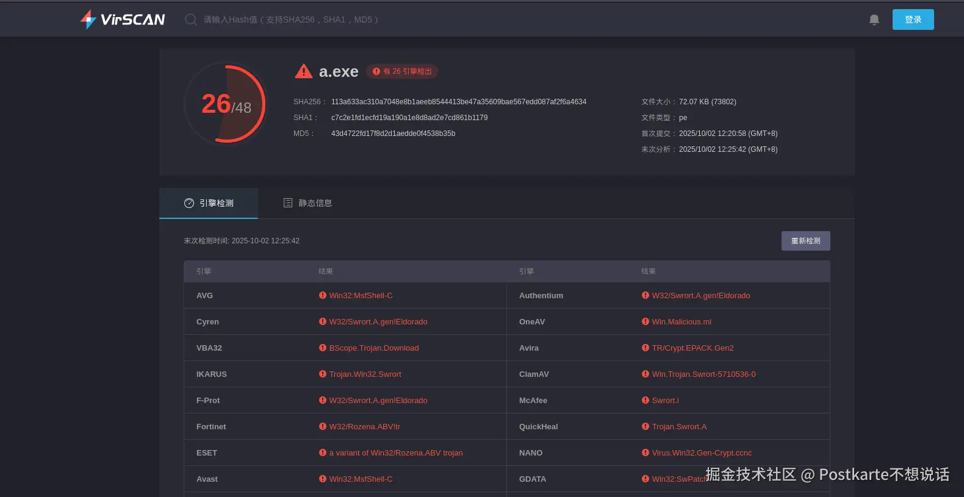Click the alert icon for ESET result

coord(323,452)
